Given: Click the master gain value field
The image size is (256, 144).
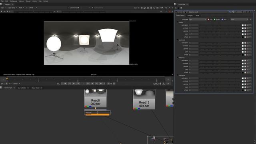Looking at the screenshot, I should pos(194,34).
